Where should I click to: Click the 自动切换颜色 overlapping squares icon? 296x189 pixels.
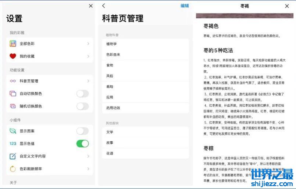click(x=13, y=94)
